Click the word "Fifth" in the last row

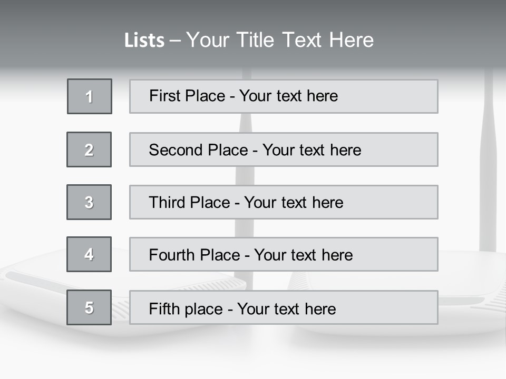[x=164, y=308]
